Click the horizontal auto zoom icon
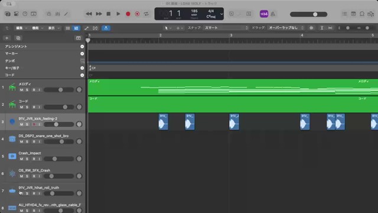The width and height of the screenshot is (378, 213). (330, 28)
